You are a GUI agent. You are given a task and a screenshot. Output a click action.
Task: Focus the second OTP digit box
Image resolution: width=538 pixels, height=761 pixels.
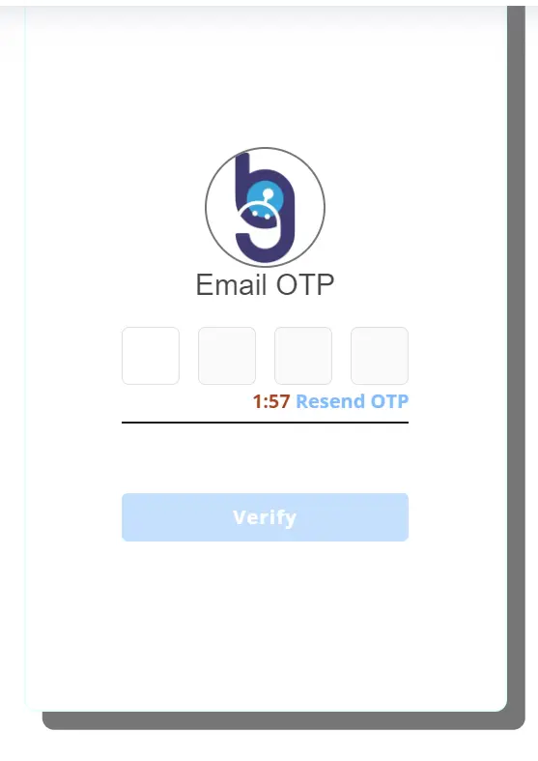(x=227, y=356)
